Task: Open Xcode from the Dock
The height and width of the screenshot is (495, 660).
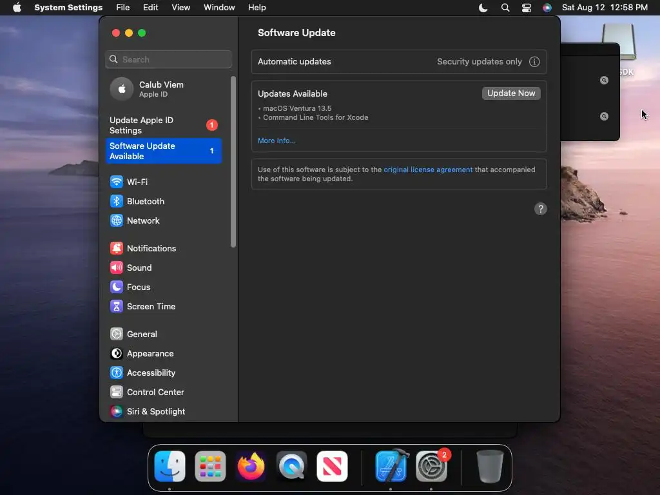Action: tap(391, 466)
